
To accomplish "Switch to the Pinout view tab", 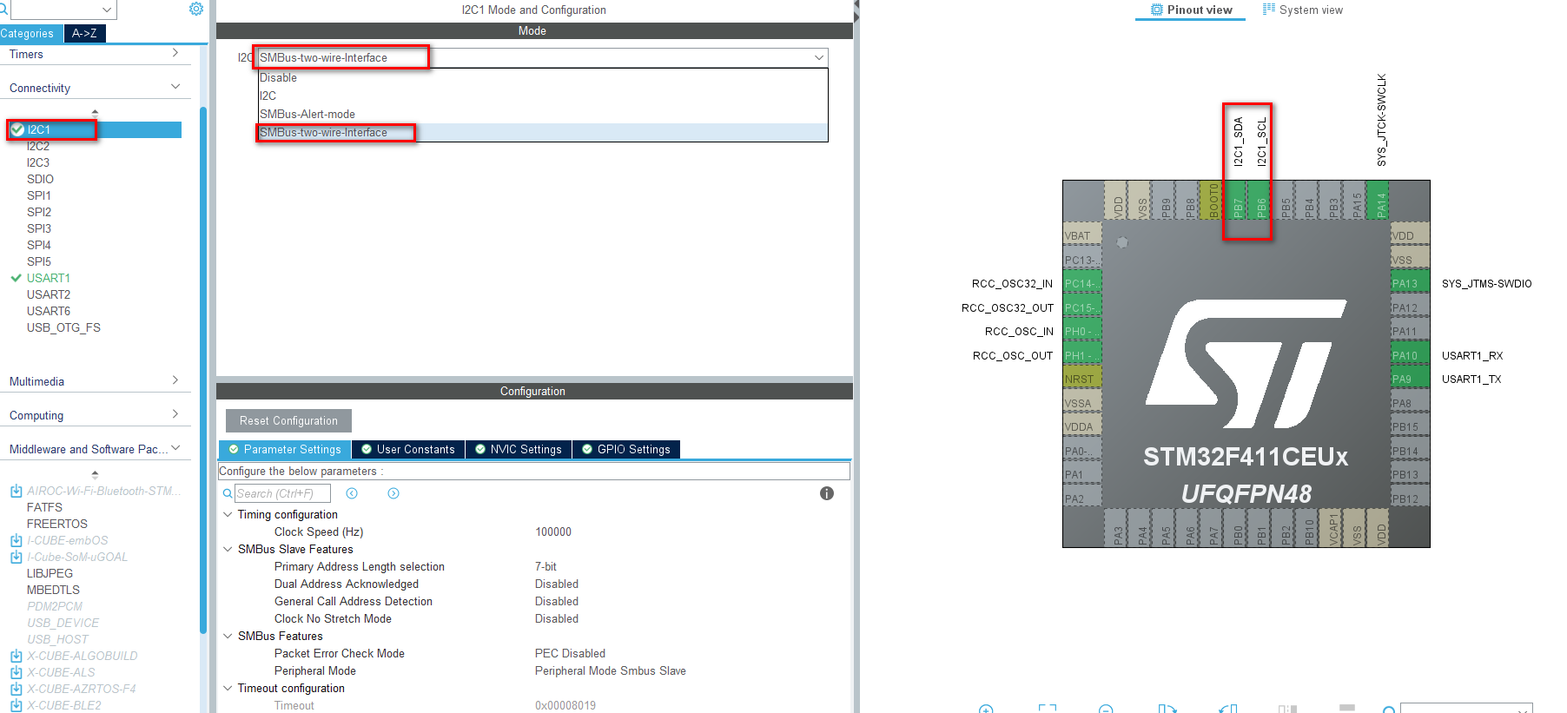I will [x=1191, y=10].
